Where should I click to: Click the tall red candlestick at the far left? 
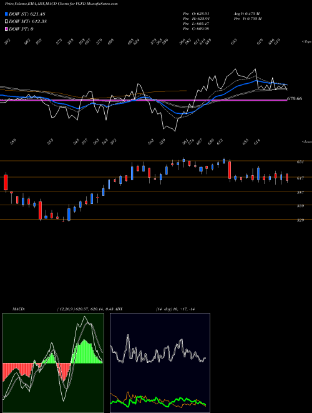(x=6, y=182)
